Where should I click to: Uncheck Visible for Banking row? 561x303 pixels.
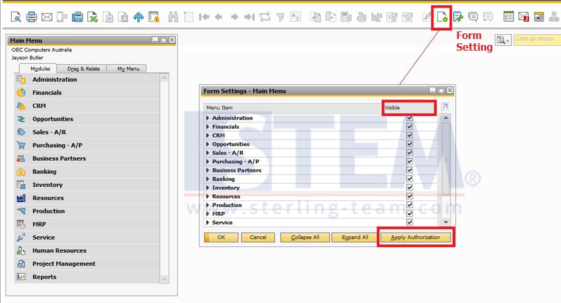point(410,179)
